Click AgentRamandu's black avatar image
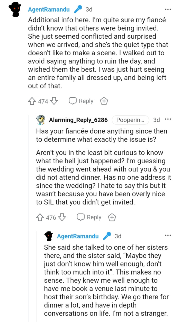The width and height of the screenshot is (180, 322). pyautogui.click(x=15, y=9)
